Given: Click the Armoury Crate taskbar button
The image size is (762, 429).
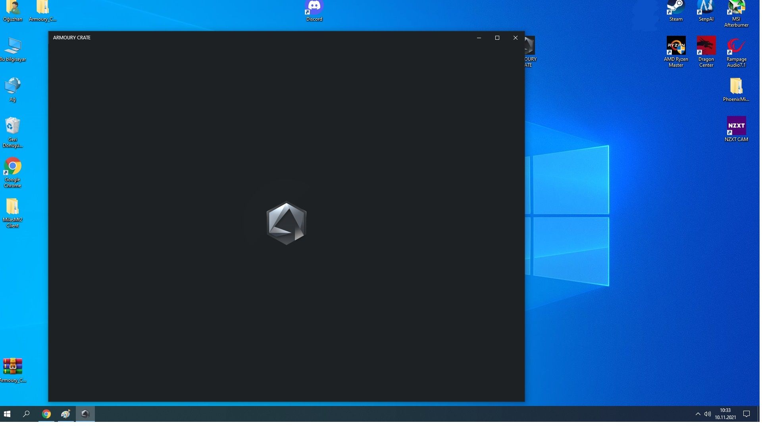Looking at the screenshot, I should [85, 414].
